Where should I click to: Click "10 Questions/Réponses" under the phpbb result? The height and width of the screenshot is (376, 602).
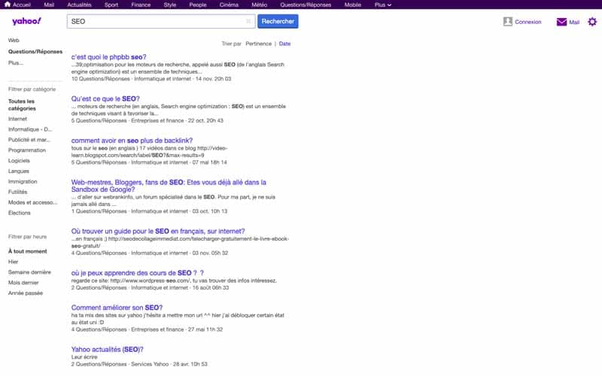101,79
